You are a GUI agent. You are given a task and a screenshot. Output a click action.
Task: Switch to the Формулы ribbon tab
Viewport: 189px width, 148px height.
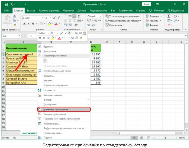pos(68,11)
